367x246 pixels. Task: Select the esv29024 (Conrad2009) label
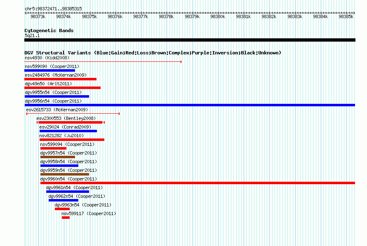click(65, 127)
